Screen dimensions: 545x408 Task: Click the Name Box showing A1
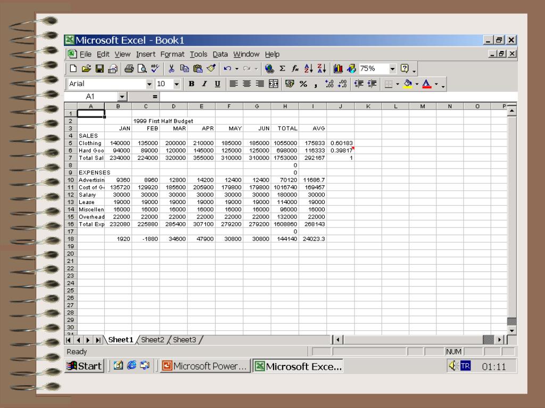[x=90, y=97]
